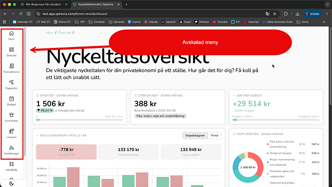The image size is (332, 187).
Task: Select the Resultat YTD card
Action: (x=66, y=152)
